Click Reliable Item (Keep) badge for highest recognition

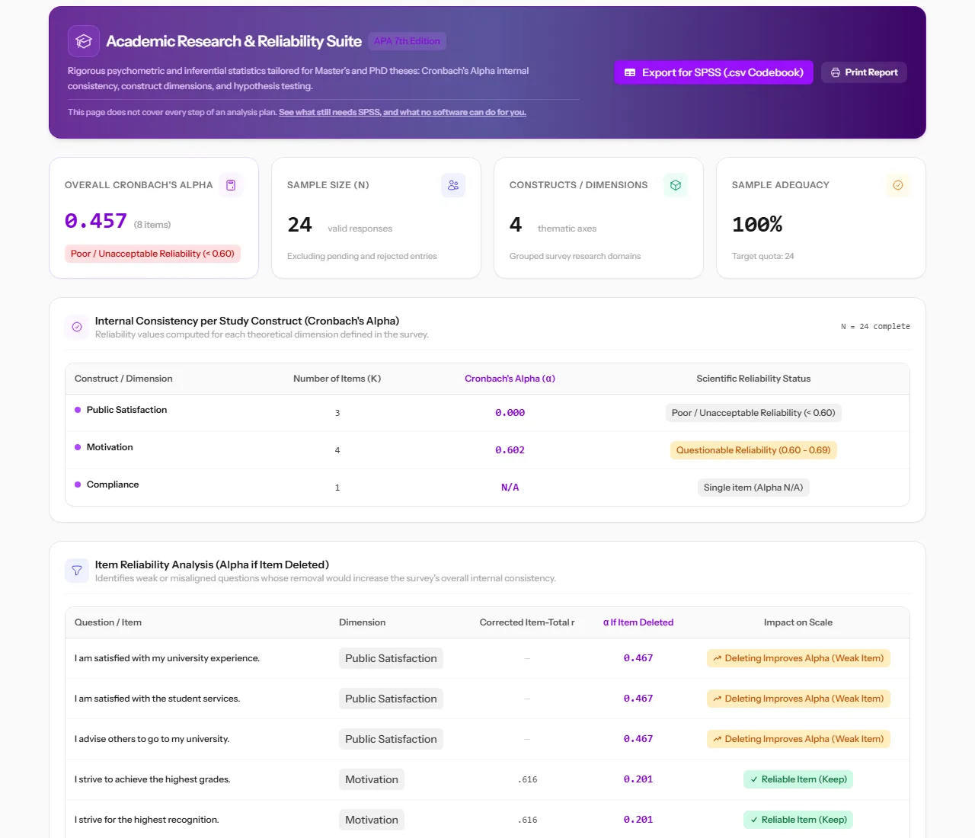tap(798, 820)
